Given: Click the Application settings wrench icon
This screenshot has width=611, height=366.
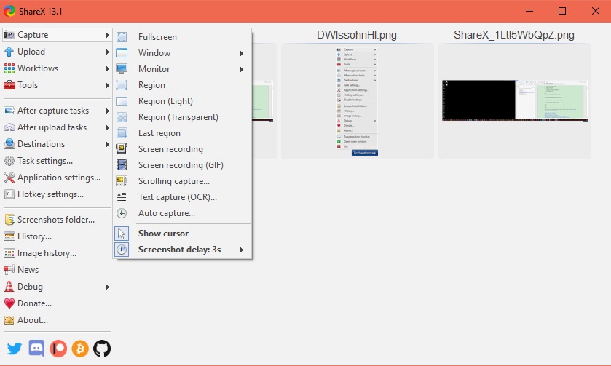Looking at the screenshot, I should [x=9, y=178].
